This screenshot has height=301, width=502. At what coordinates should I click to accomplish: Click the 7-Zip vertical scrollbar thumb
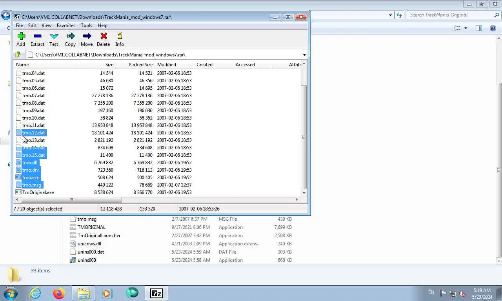click(304, 137)
